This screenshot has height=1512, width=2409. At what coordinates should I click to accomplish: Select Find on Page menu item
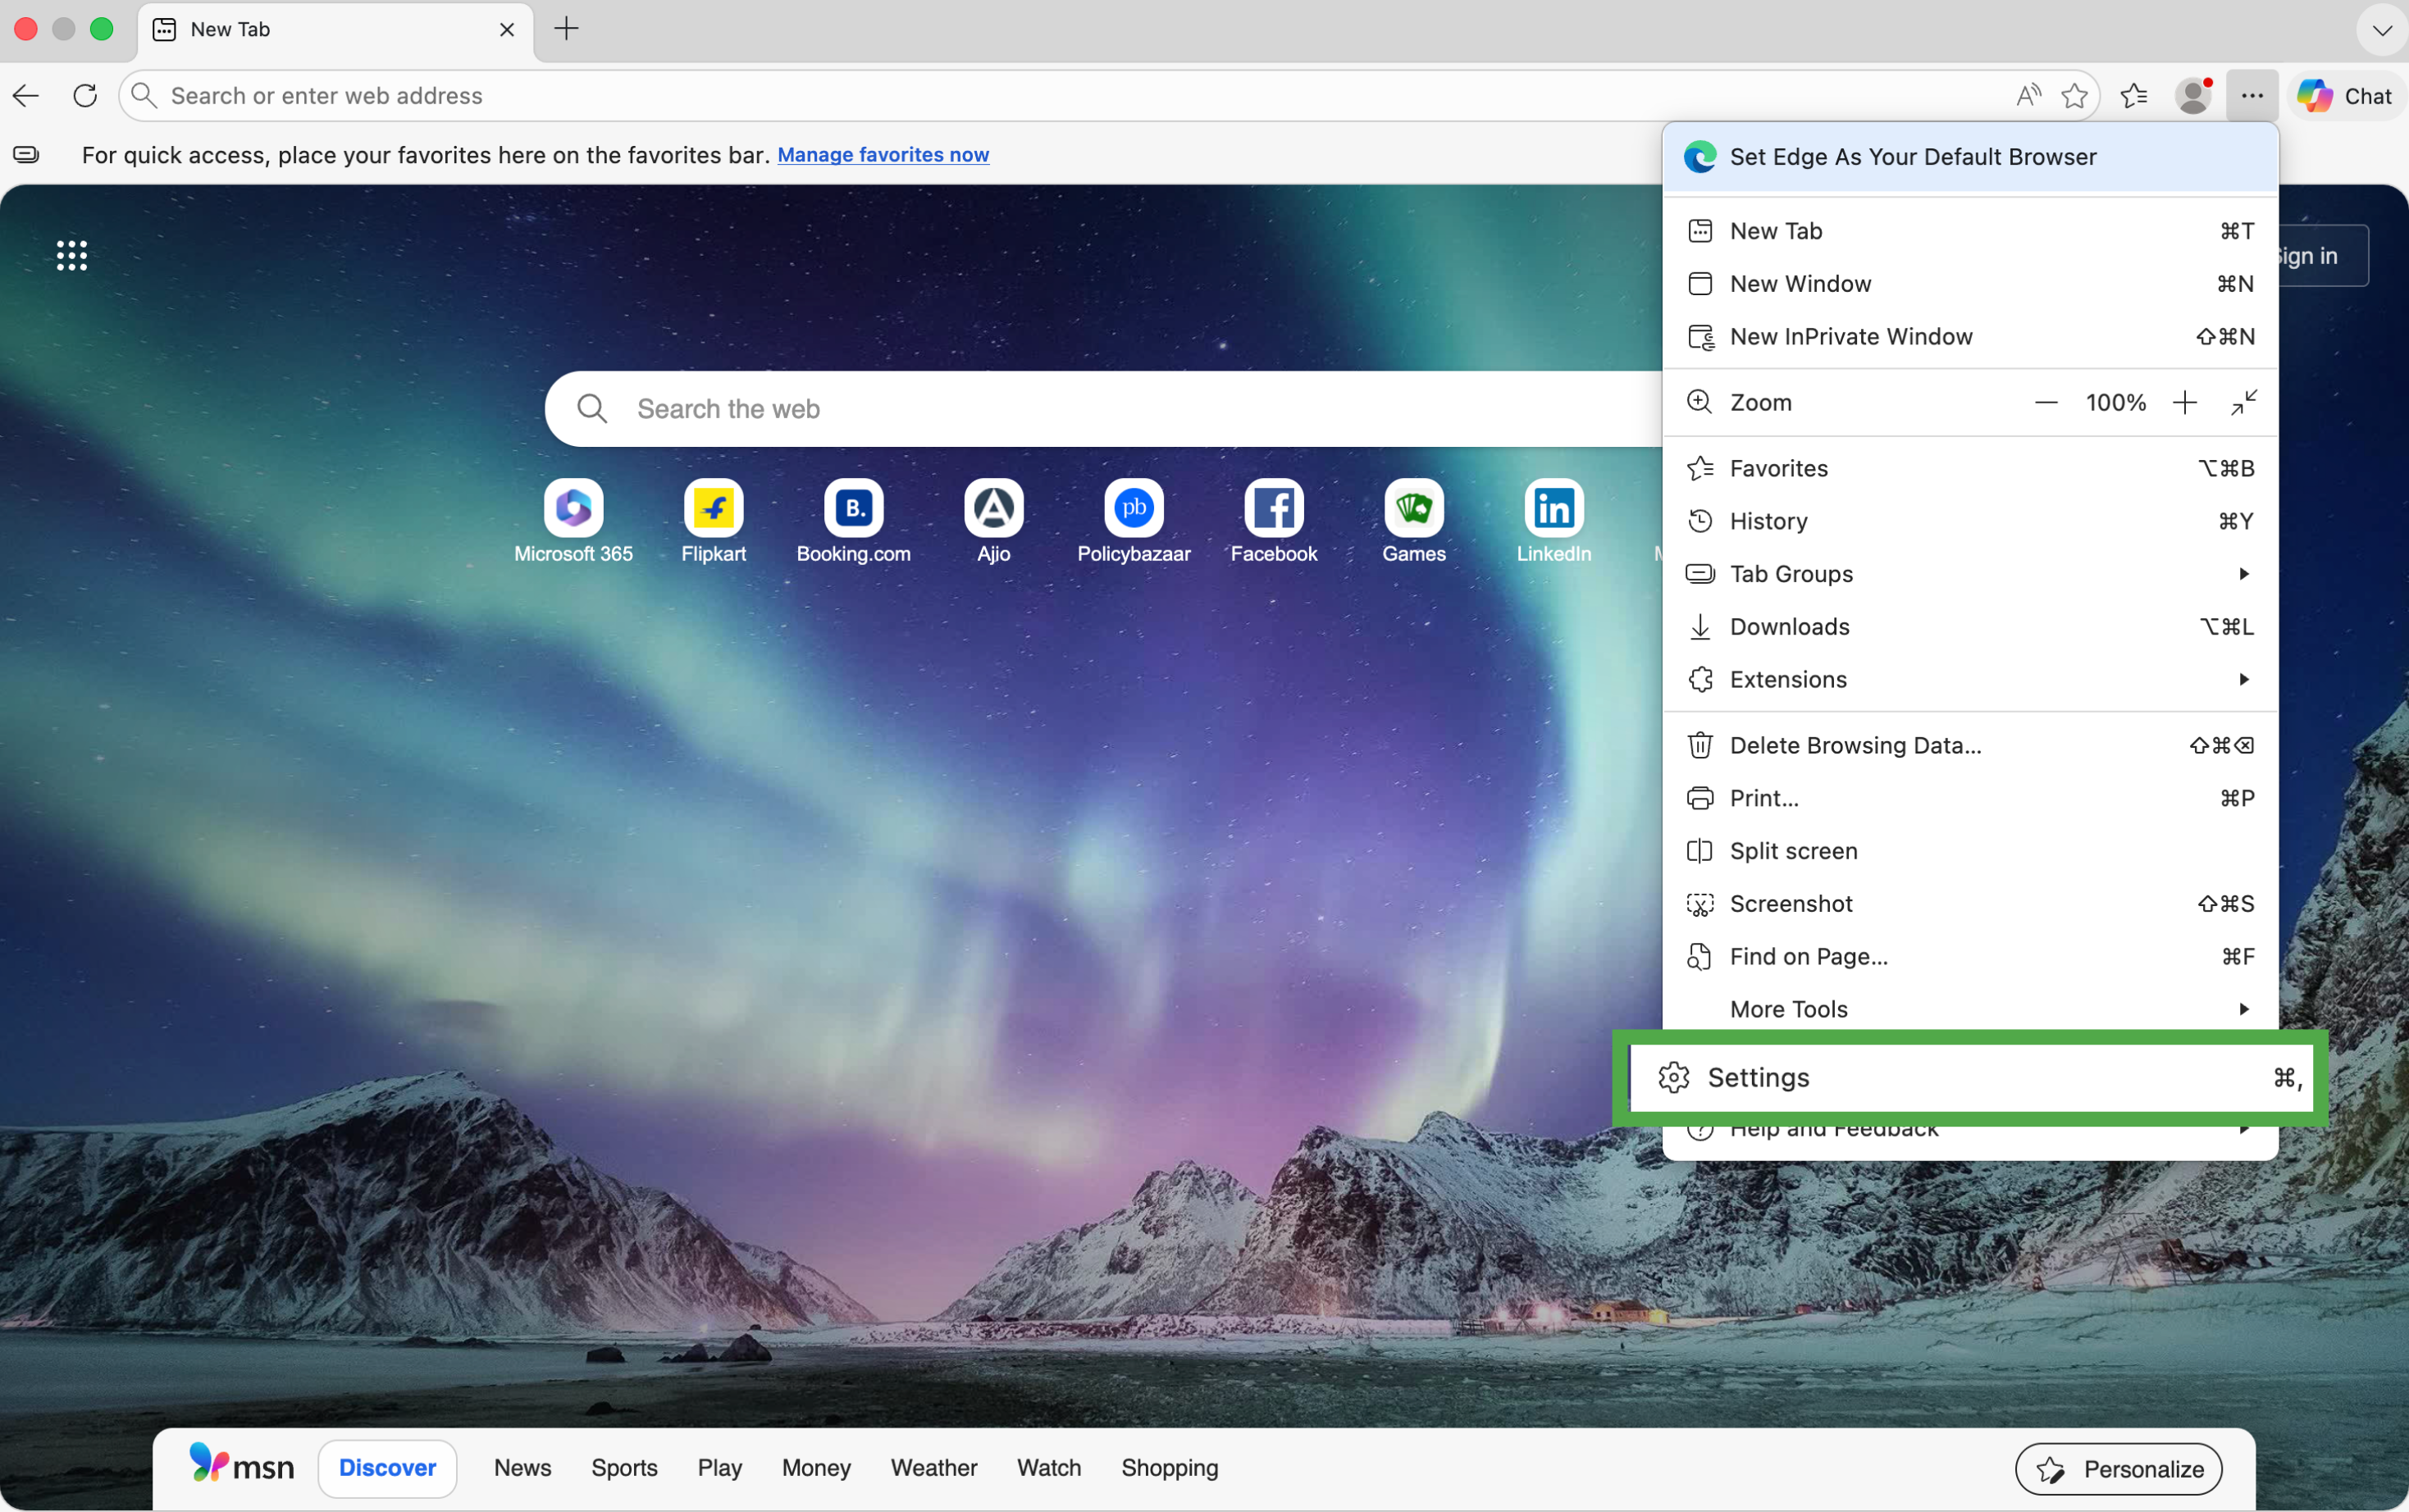(1970, 957)
